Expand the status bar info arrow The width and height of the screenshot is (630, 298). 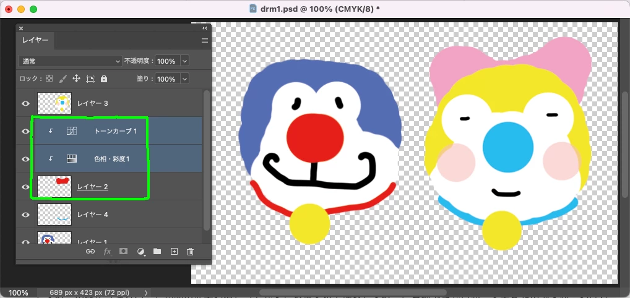[x=146, y=293]
